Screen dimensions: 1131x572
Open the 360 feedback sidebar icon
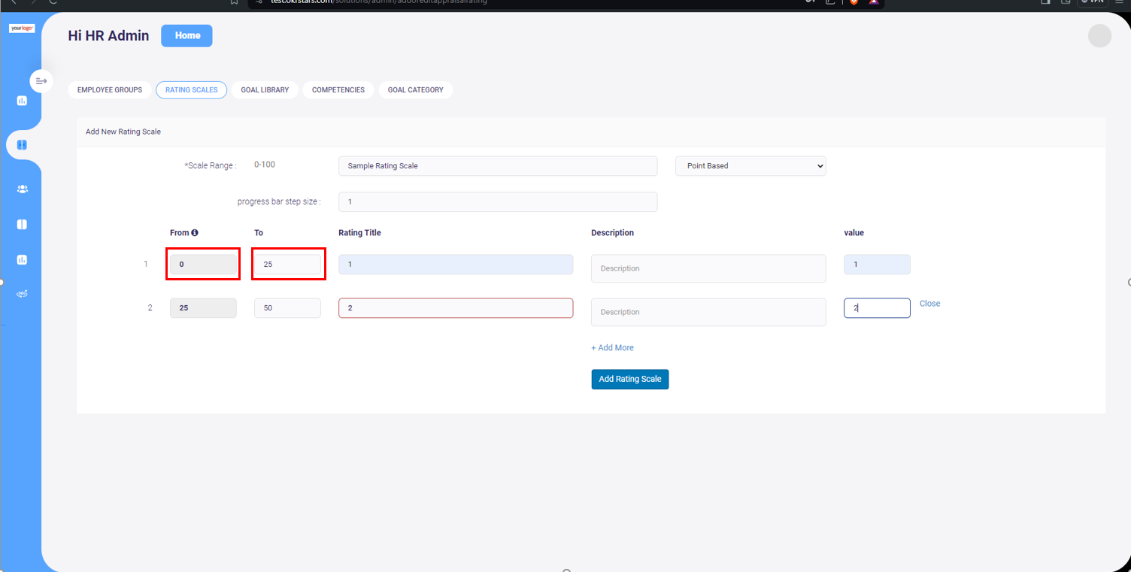[22, 294]
